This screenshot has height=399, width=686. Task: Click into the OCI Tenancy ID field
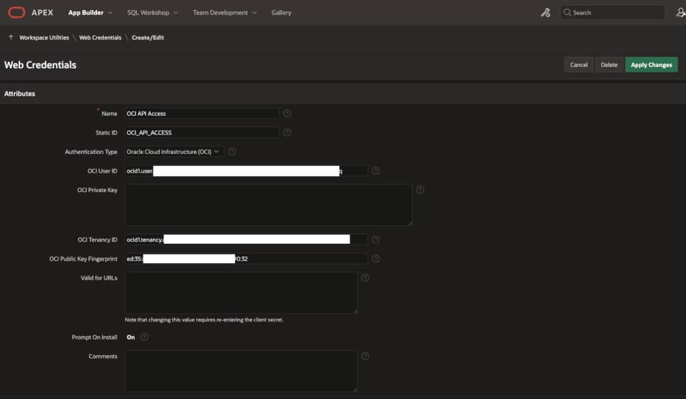(246, 240)
